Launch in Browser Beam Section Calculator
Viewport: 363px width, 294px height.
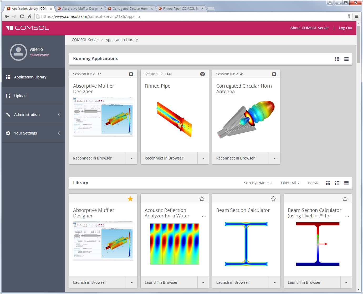241,282
